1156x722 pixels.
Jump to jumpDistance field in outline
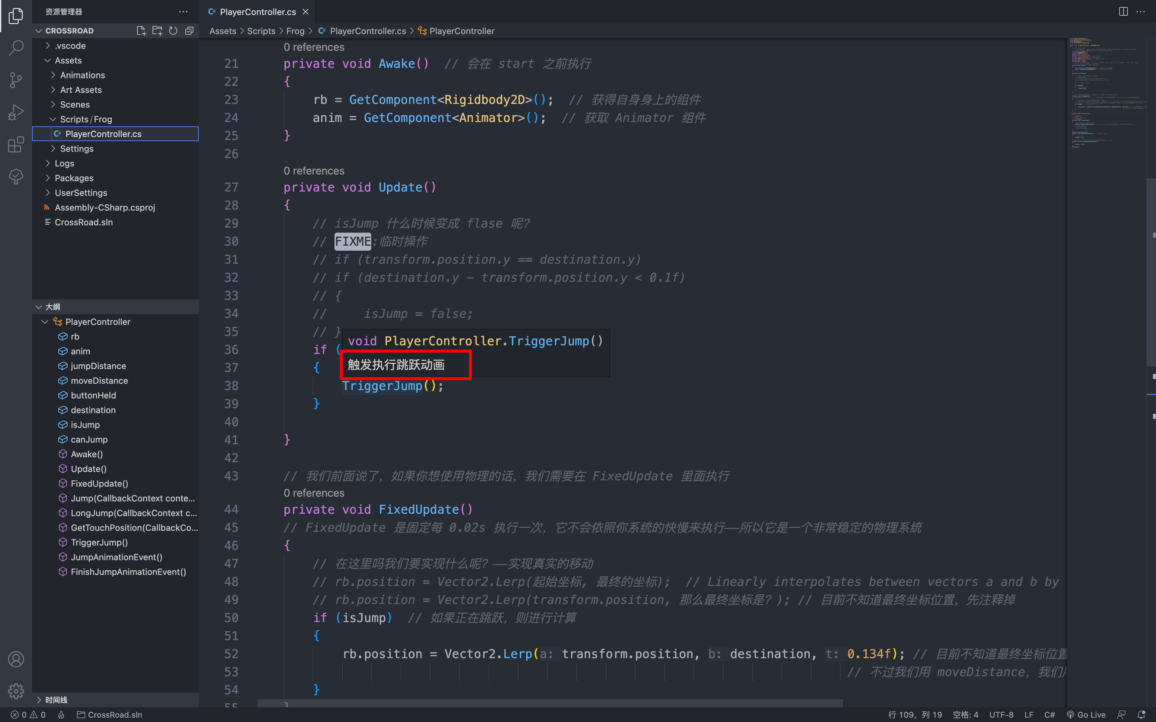tap(115, 366)
